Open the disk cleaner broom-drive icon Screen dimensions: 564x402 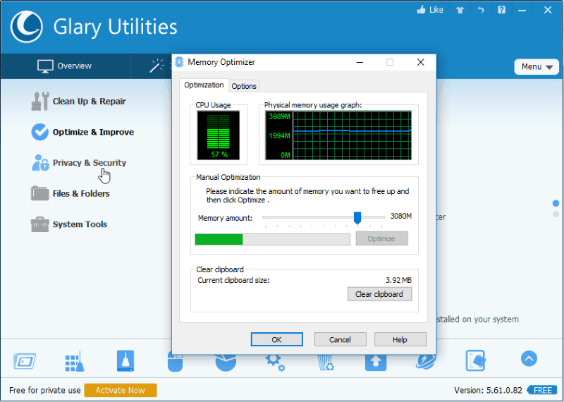(125, 360)
